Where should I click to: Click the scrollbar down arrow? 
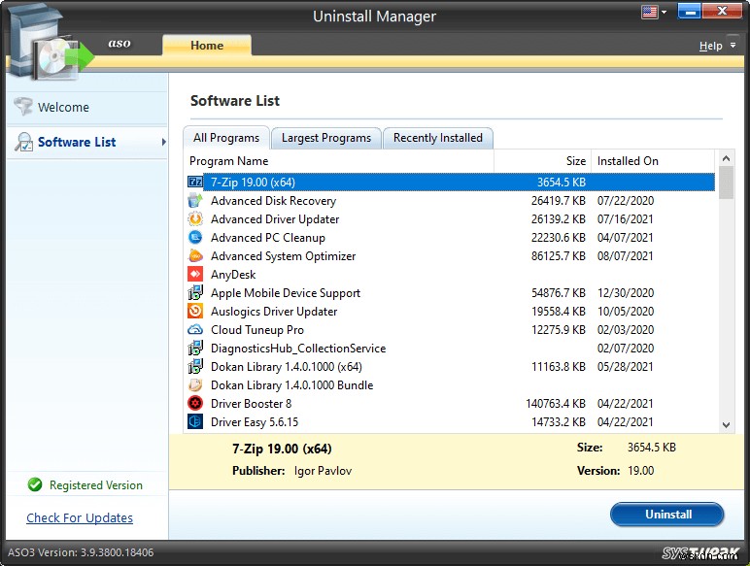click(x=726, y=424)
